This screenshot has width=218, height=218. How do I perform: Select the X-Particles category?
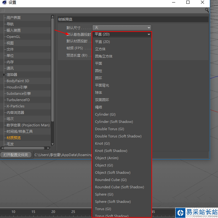pos(16,106)
